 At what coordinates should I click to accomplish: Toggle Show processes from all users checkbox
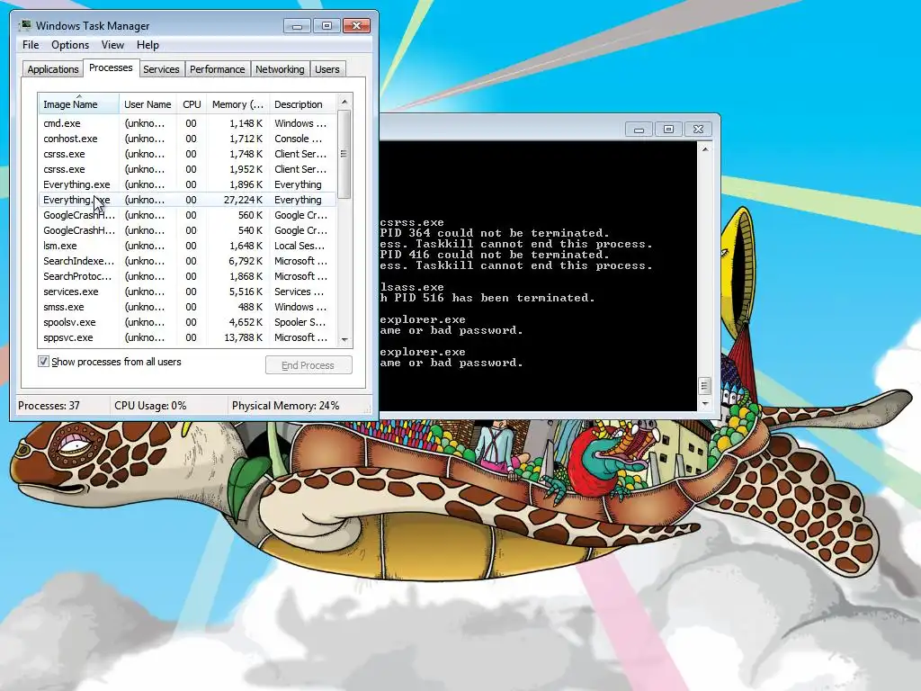[43, 362]
